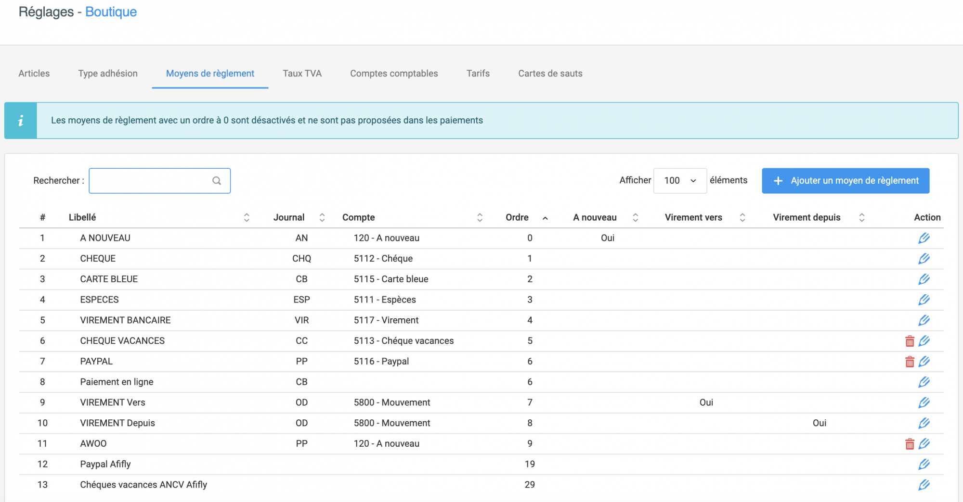Focus the Rechercher search field
This screenshot has width=963, height=502.
pyautogui.click(x=159, y=181)
